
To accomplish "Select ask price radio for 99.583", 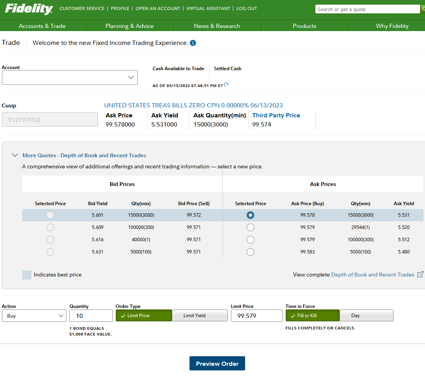I will click(x=250, y=252).
